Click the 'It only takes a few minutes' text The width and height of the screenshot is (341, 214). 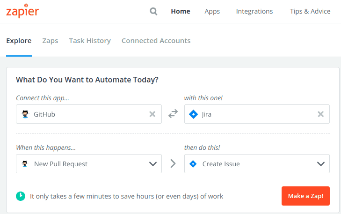(126, 196)
